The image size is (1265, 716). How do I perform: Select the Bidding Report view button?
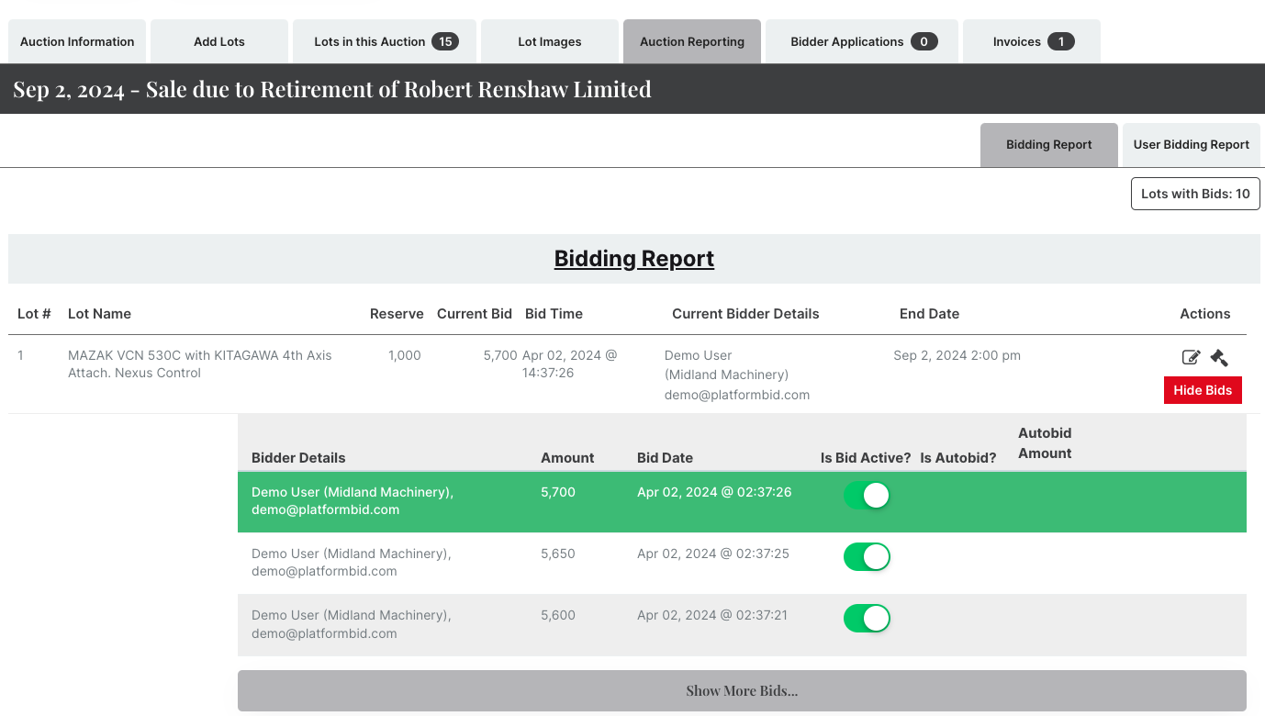pyautogui.click(x=1049, y=145)
